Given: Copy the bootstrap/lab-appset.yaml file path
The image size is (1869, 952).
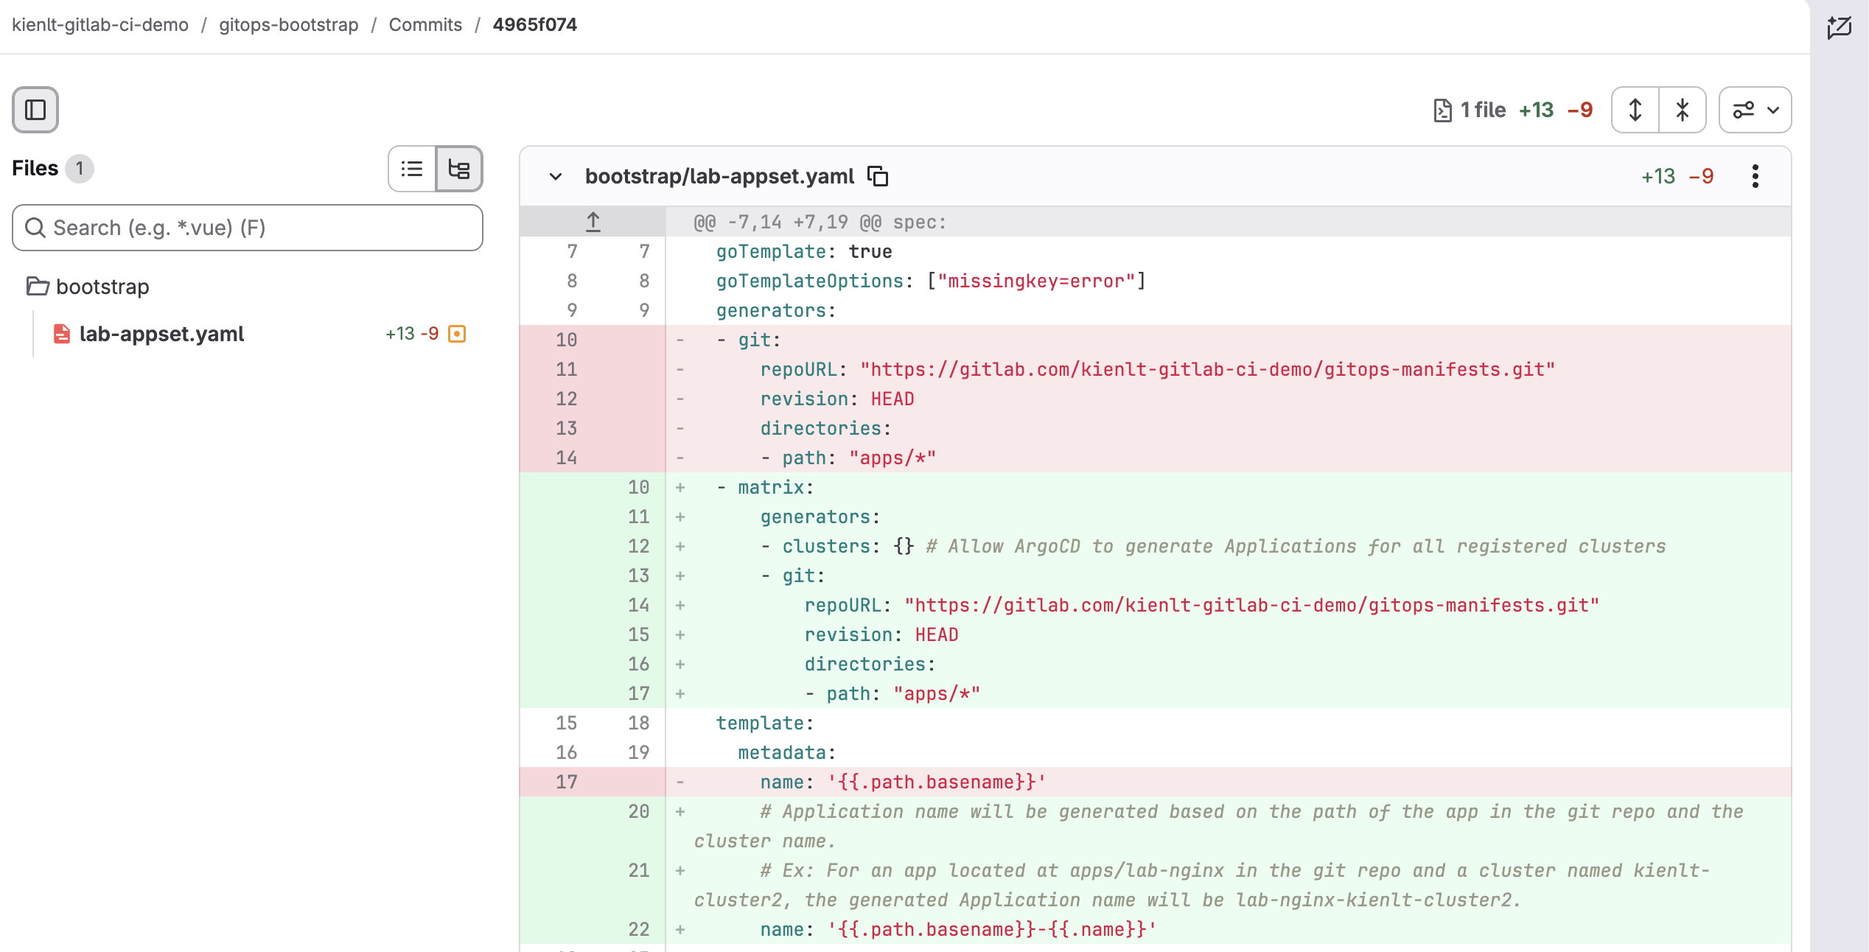Looking at the screenshot, I should pos(878,176).
